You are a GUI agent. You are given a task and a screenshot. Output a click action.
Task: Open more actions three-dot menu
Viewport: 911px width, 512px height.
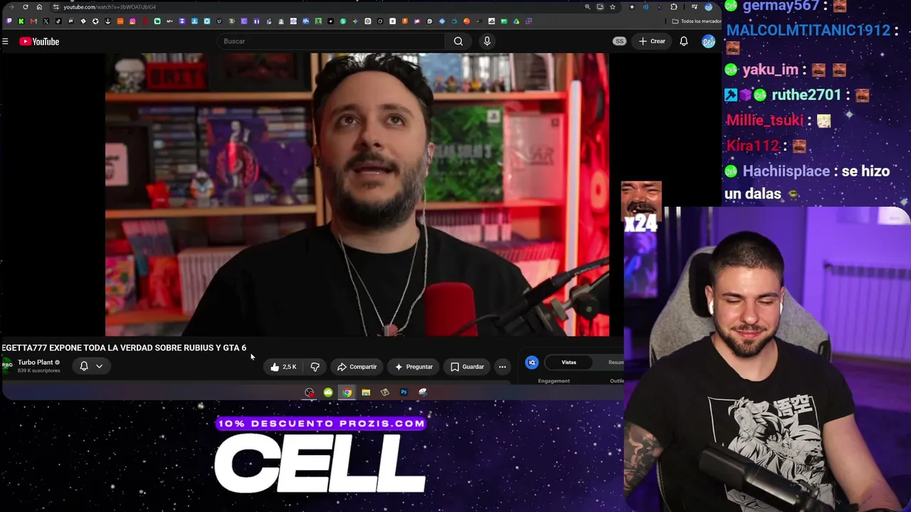(x=502, y=367)
